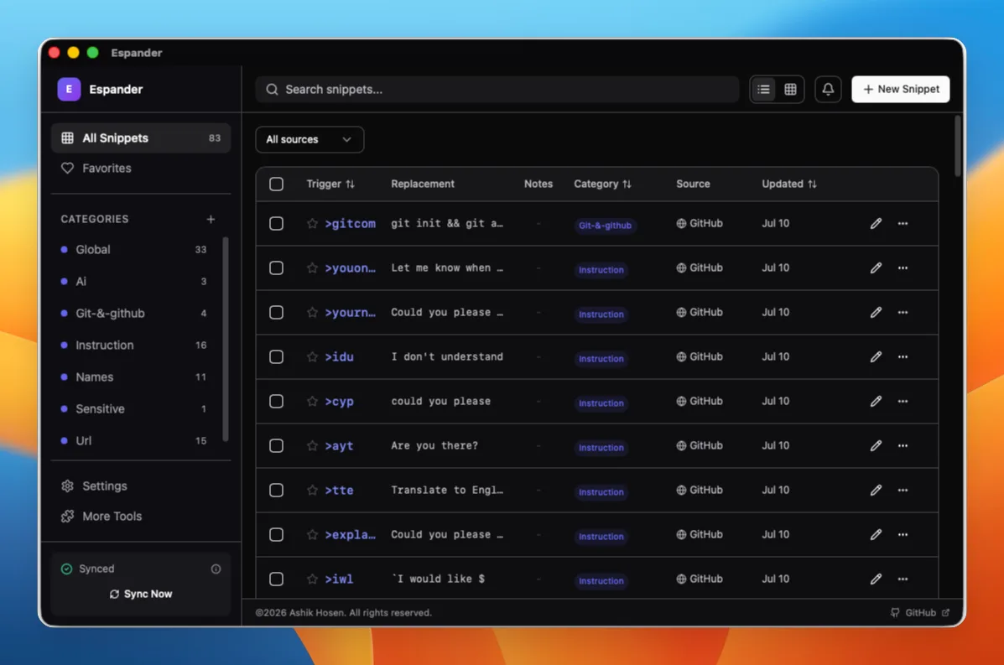Edit the >gitcom snippet with pencil
1004x665 pixels.
[876, 223]
